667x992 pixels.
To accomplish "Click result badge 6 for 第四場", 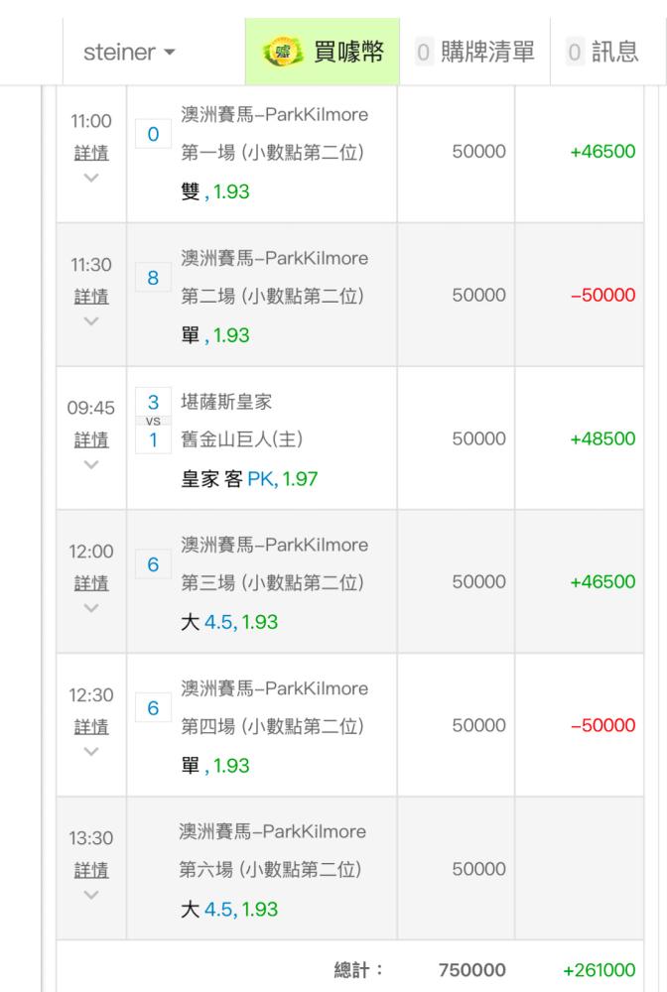I will click(153, 708).
